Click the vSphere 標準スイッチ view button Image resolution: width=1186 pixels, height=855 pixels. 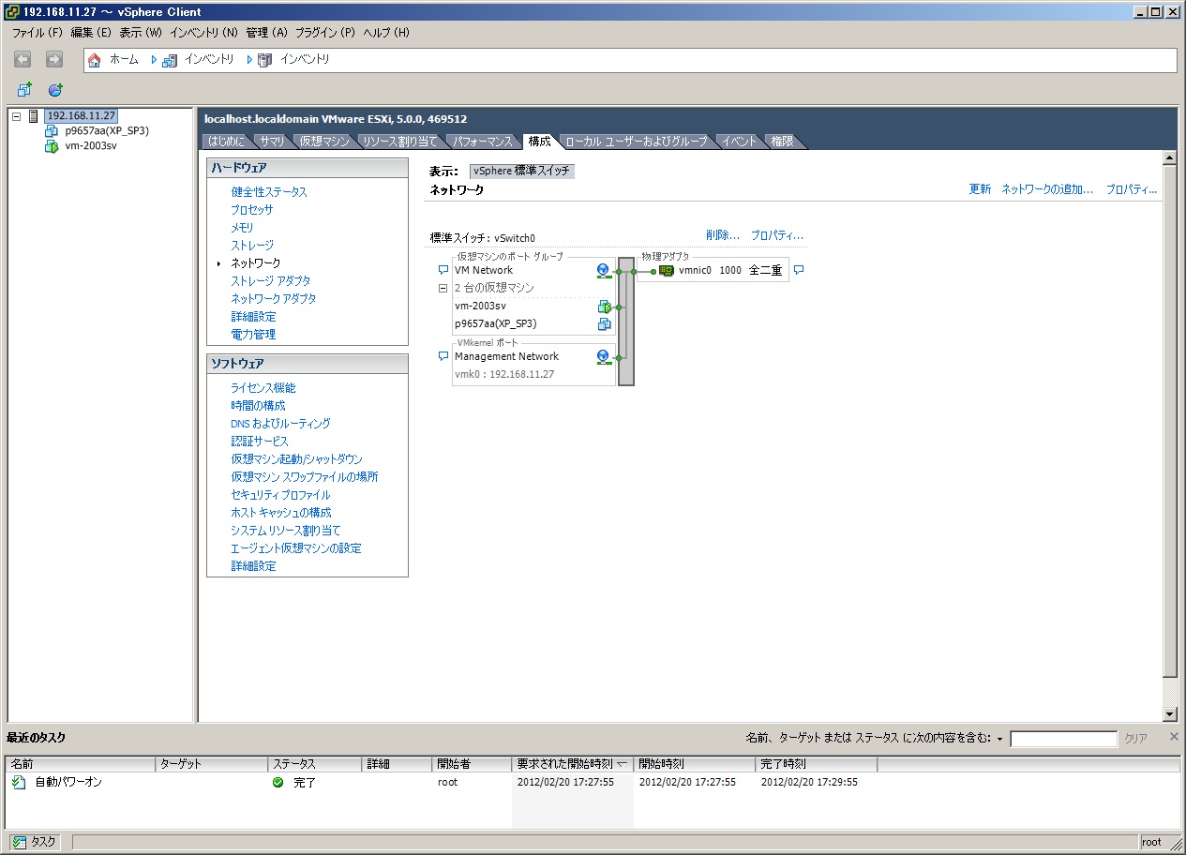tap(522, 172)
